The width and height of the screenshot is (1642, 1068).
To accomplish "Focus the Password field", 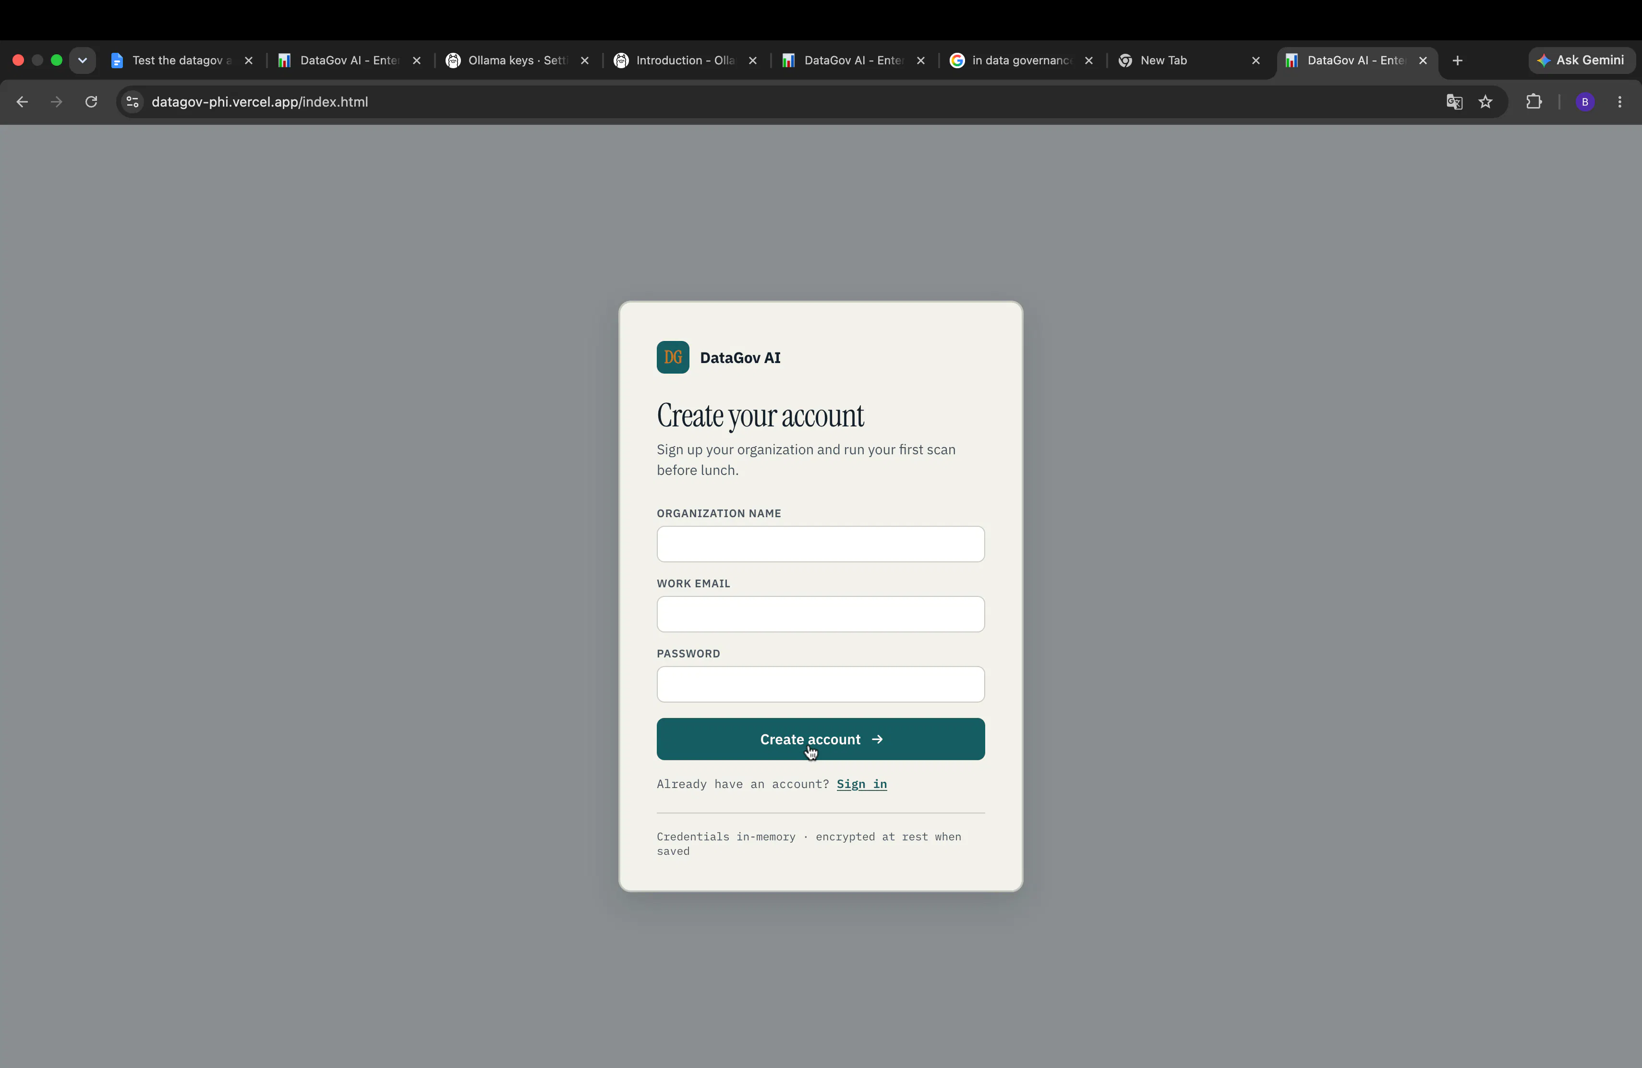I will point(821,684).
